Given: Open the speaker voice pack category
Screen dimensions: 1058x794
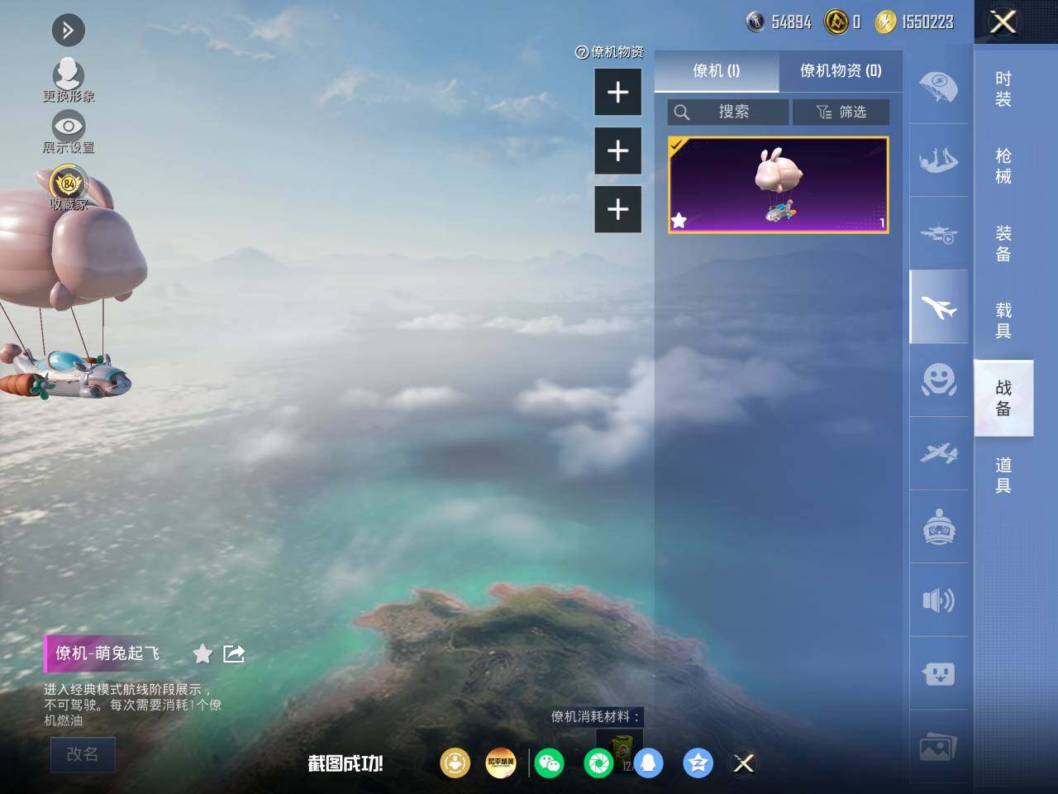Looking at the screenshot, I should point(939,600).
